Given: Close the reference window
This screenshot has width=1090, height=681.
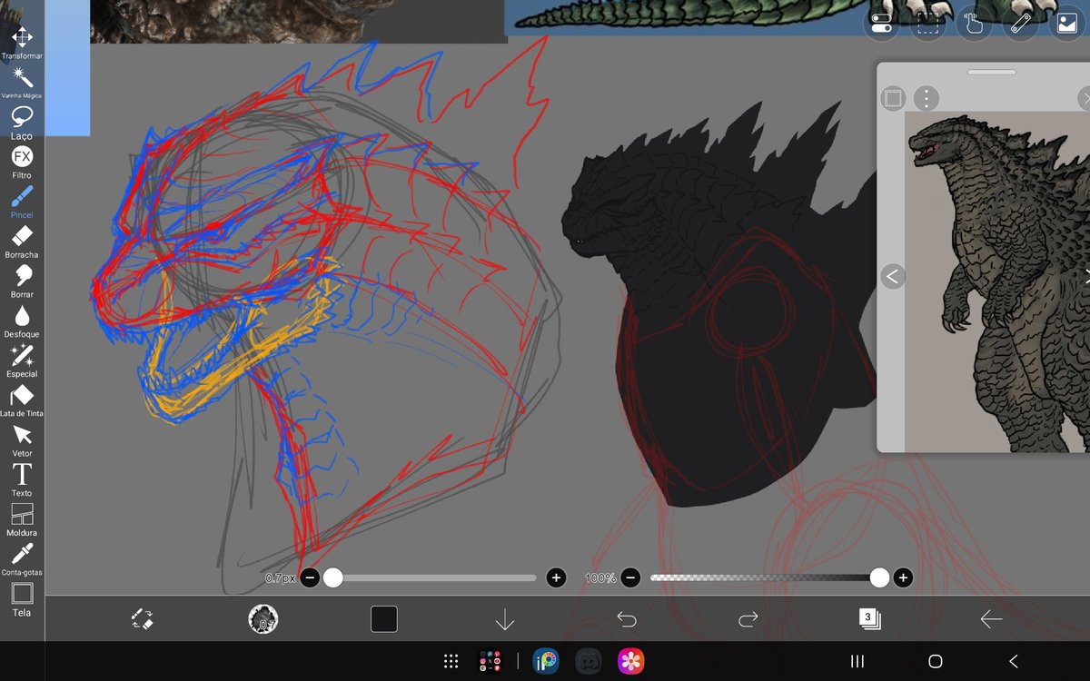Looking at the screenshot, I should (1084, 98).
